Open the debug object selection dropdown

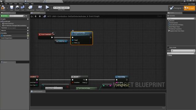click(x=61, y=8)
